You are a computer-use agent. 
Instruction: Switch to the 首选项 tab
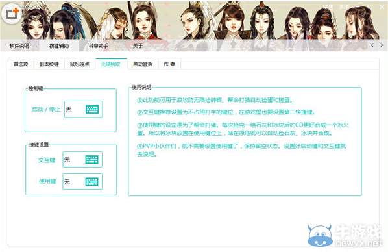21,64
